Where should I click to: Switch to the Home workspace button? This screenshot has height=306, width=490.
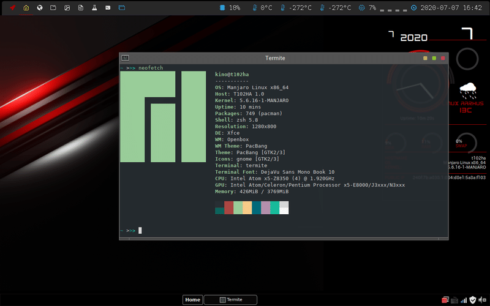tap(192, 300)
